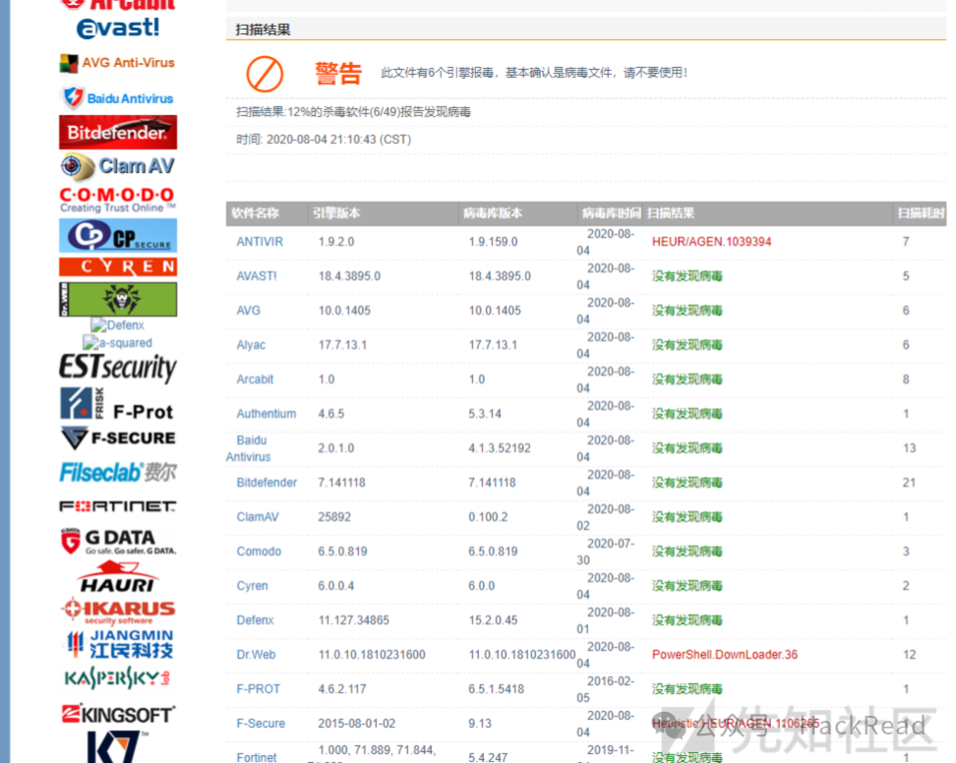
Task: Click the G DATA logo
Action: tap(118, 541)
